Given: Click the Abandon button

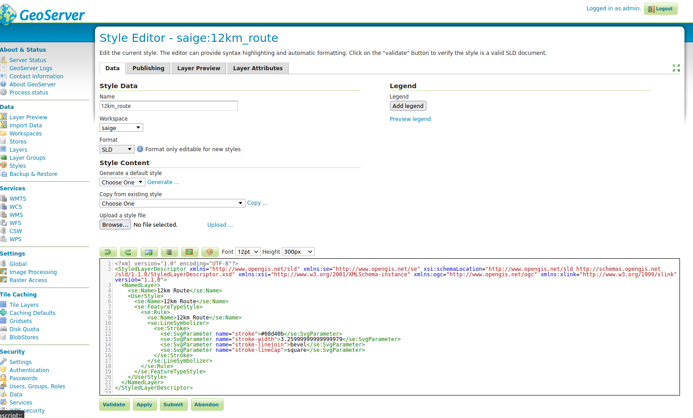Looking at the screenshot, I should (207, 405).
